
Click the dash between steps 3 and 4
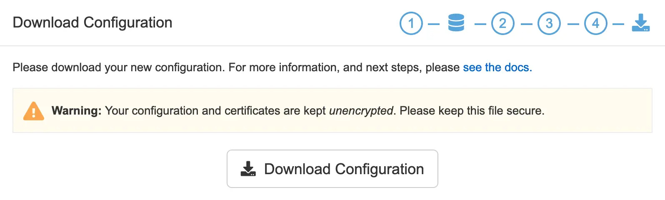(573, 24)
